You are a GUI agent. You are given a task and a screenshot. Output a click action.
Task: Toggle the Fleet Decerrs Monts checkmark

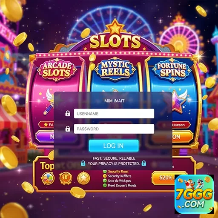(105, 185)
